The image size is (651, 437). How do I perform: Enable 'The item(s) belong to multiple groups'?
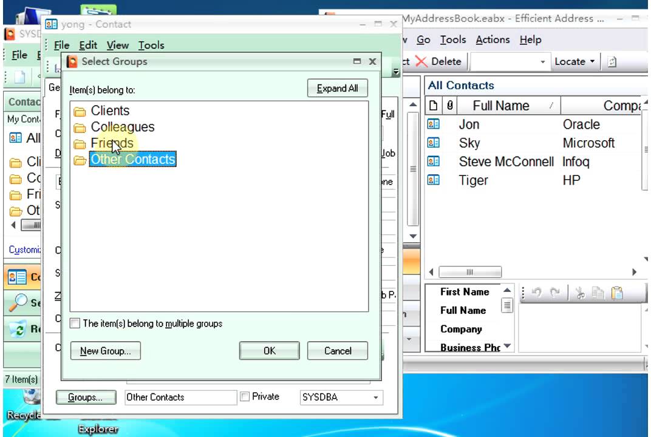pyautogui.click(x=75, y=324)
